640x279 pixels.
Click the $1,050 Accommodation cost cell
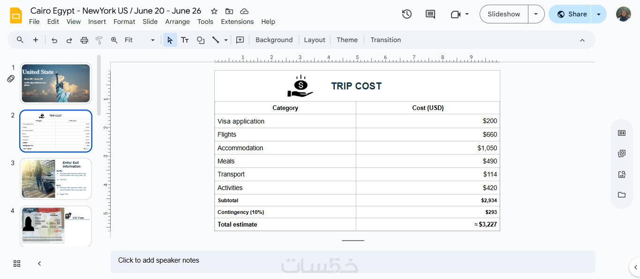[428, 148]
